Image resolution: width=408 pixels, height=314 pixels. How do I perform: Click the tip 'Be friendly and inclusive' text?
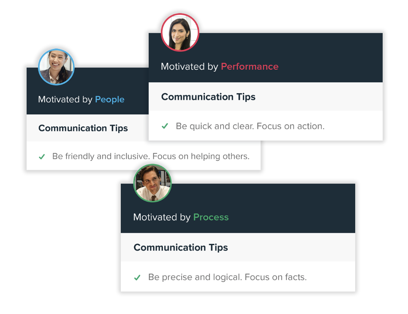point(151,156)
